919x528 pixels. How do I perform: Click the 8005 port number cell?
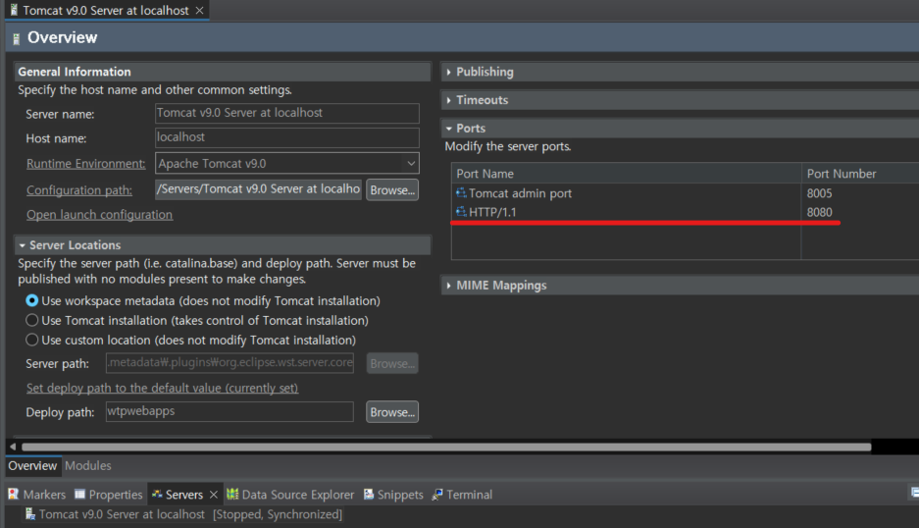[819, 193]
